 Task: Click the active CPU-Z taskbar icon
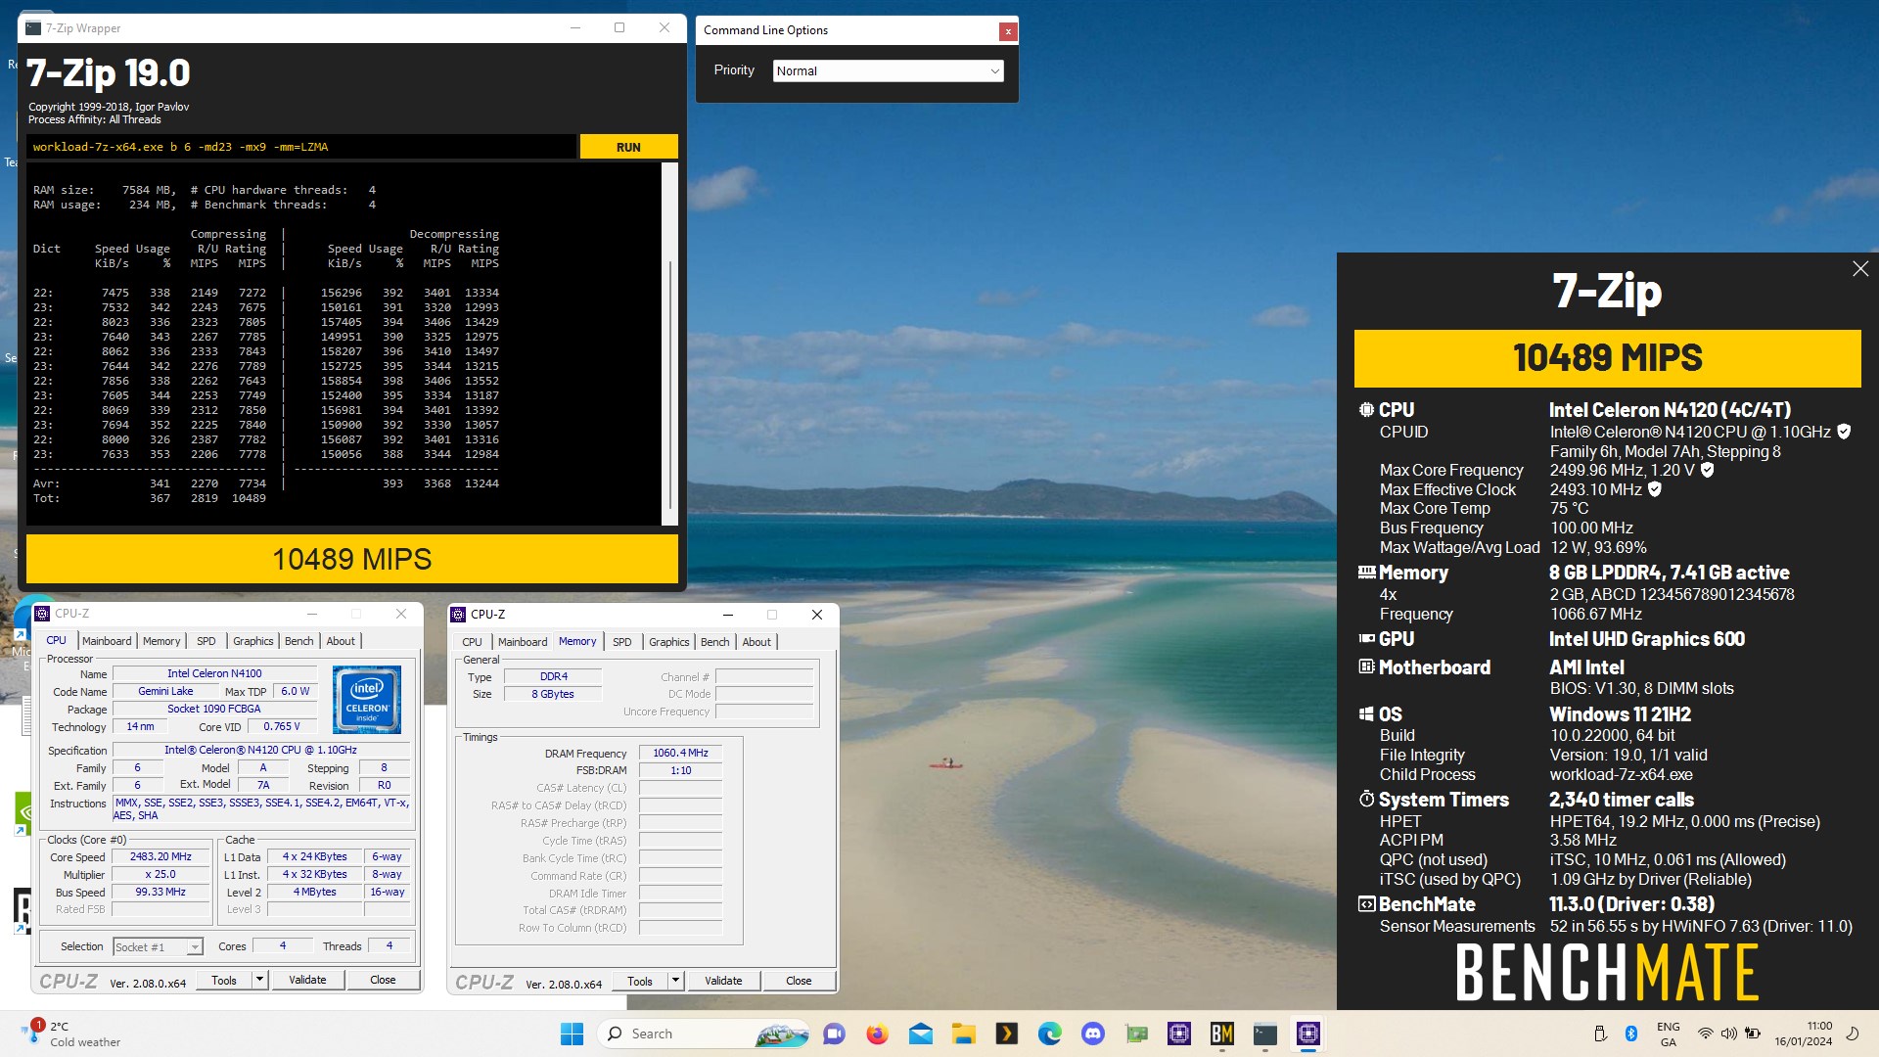pos(1307,1034)
